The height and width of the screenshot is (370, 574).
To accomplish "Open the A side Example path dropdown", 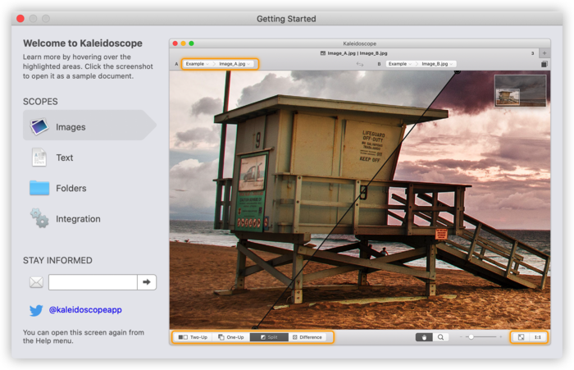I will point(197,64).
